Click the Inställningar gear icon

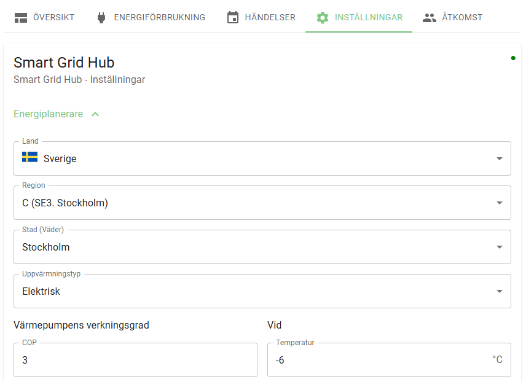click(x=323, y=17)
